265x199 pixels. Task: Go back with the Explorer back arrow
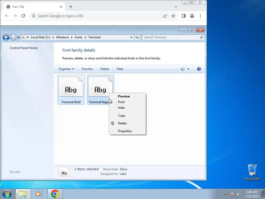[6, 37]
